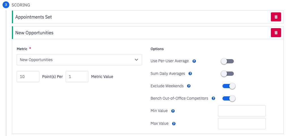Collapse the New Opportunities section header
The height and width of the screenshot is (136, 289).
click(x=113, y=33)
